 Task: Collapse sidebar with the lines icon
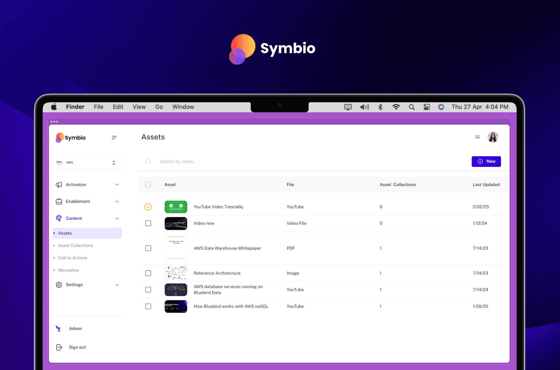114,138
